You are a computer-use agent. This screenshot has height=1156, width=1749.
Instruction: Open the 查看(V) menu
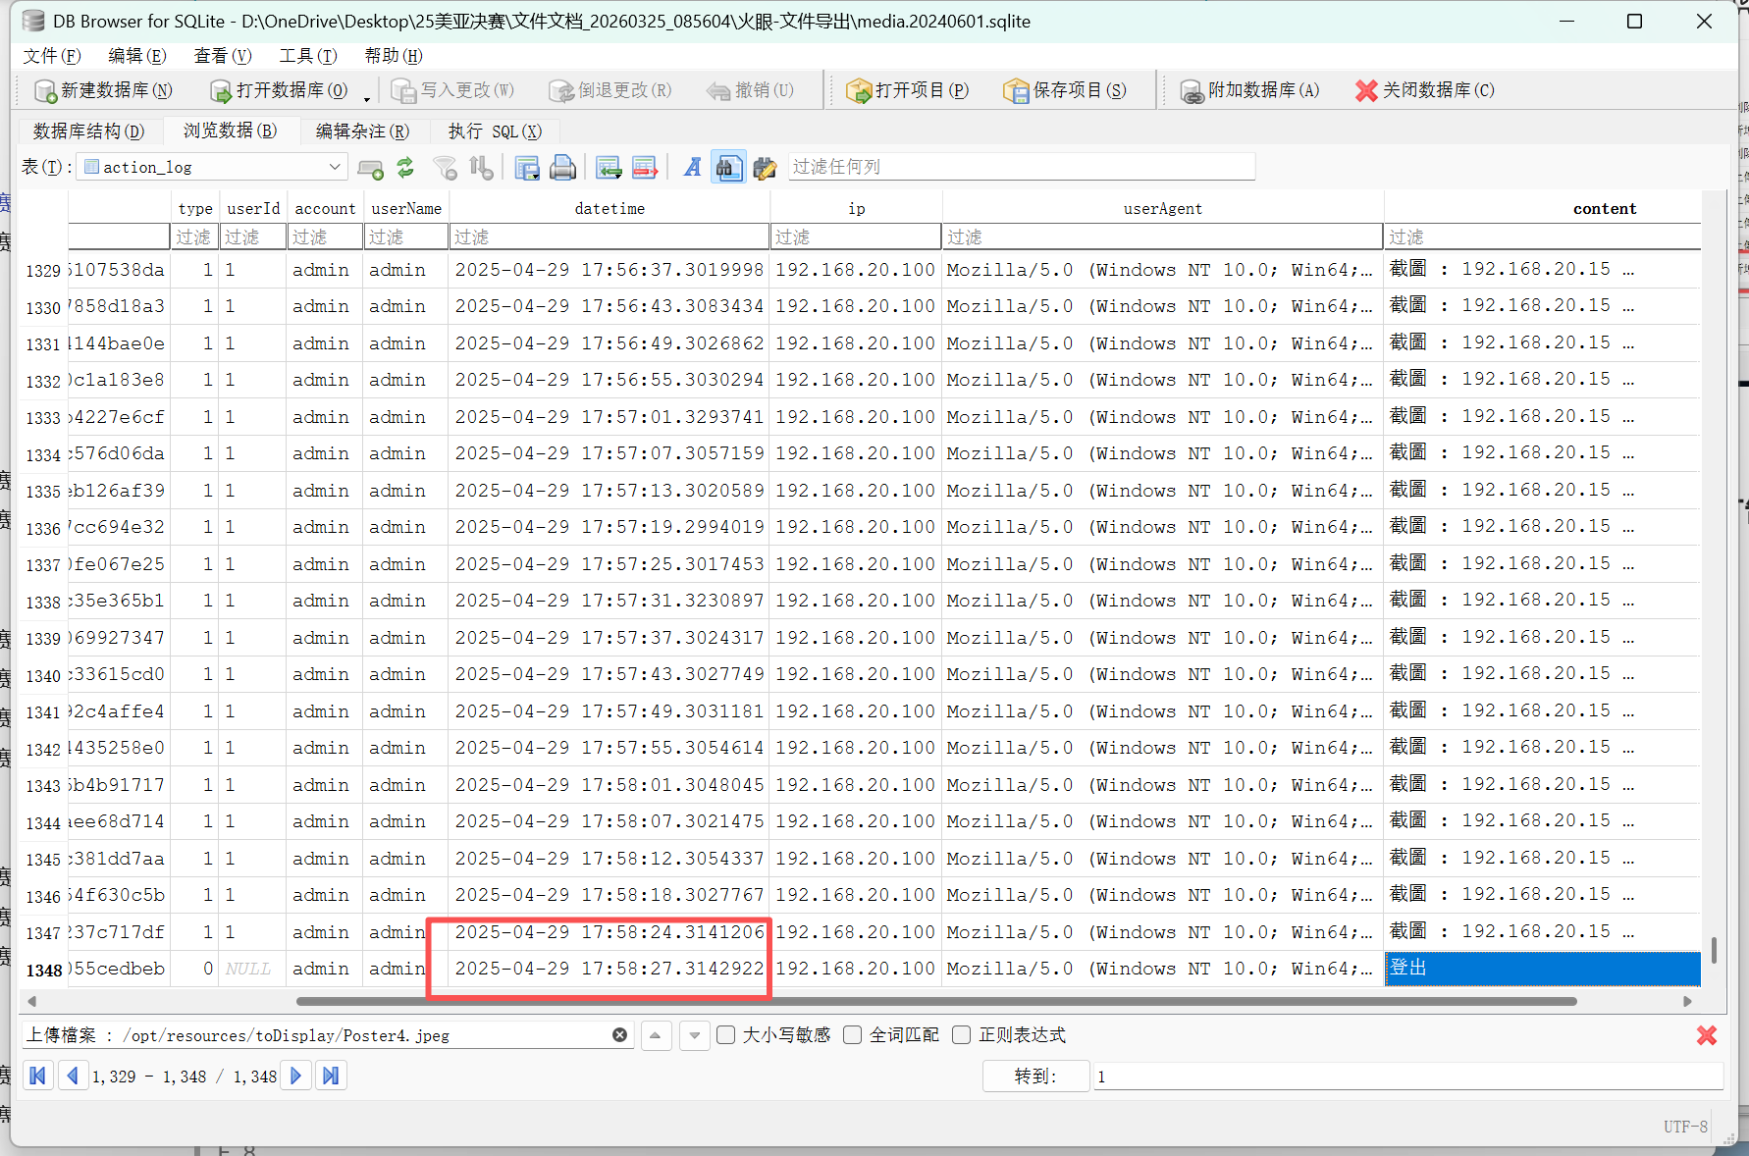[x=223, y=56]
